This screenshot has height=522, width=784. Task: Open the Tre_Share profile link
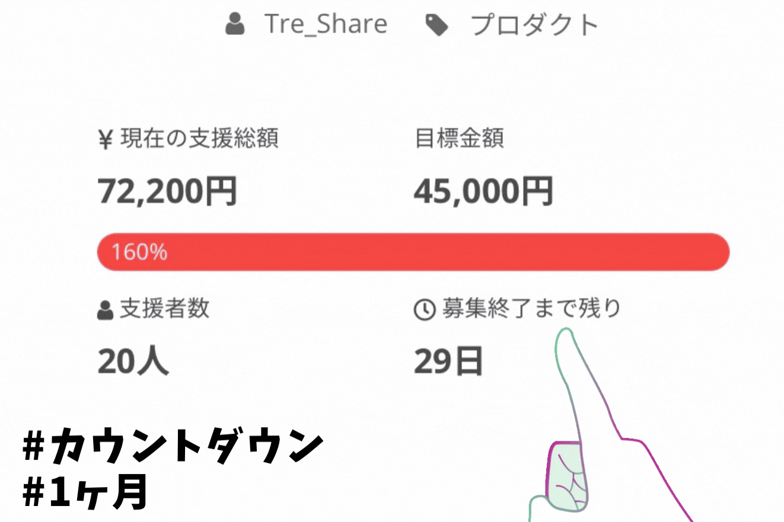[x=326, y=25]
